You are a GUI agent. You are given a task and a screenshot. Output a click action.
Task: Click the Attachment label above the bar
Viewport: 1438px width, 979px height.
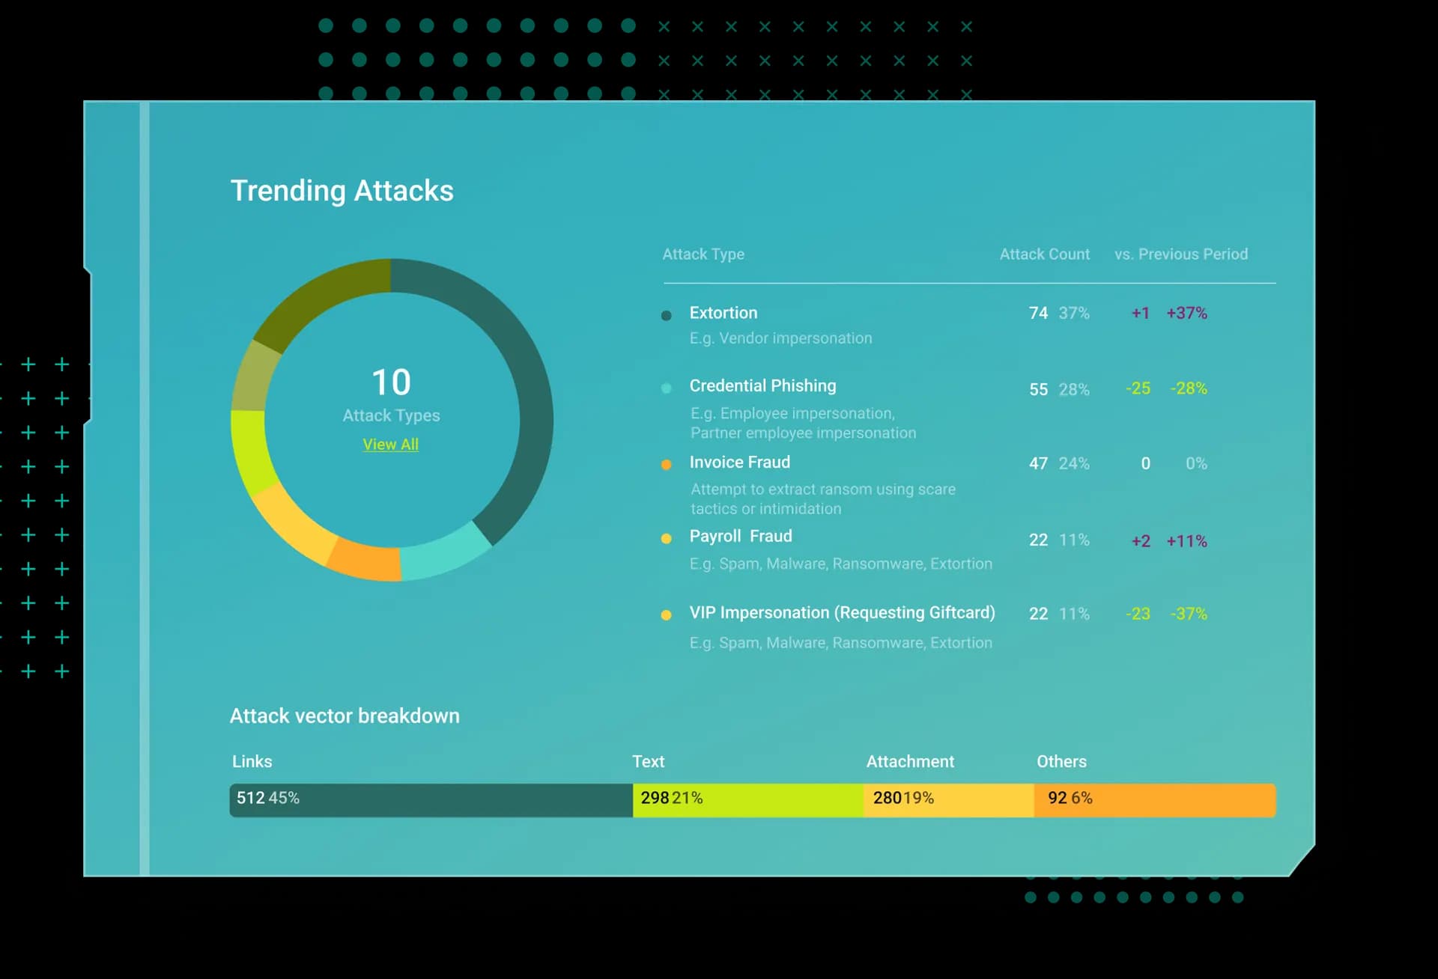coord(910,761)
